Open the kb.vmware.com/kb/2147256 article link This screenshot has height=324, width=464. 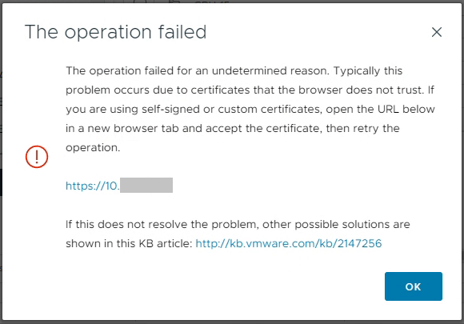click(x=289, y=243)
